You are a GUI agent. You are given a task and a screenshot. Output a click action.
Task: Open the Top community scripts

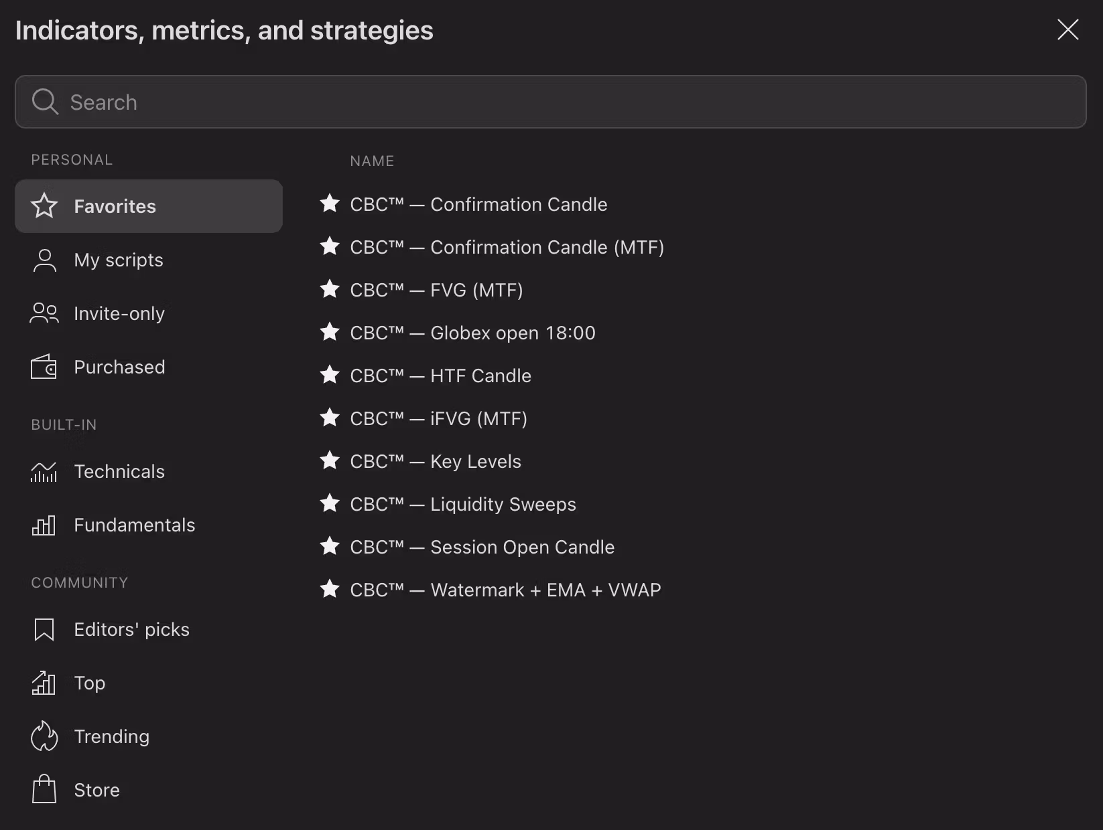[90, 683]
